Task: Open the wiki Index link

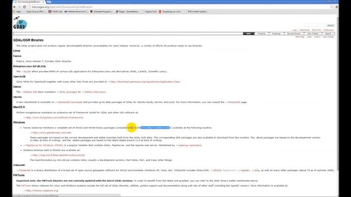Action: 309,37
